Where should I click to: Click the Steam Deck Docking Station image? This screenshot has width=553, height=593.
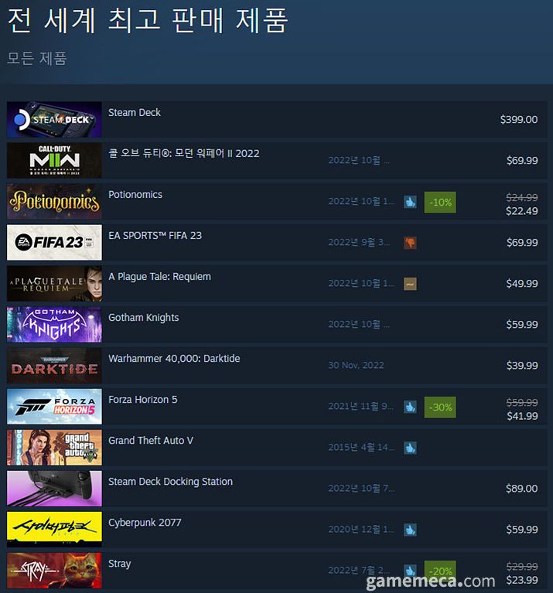54,489
